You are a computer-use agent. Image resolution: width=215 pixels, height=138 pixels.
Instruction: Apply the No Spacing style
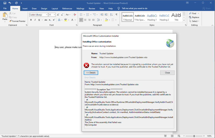click(140, 17)
